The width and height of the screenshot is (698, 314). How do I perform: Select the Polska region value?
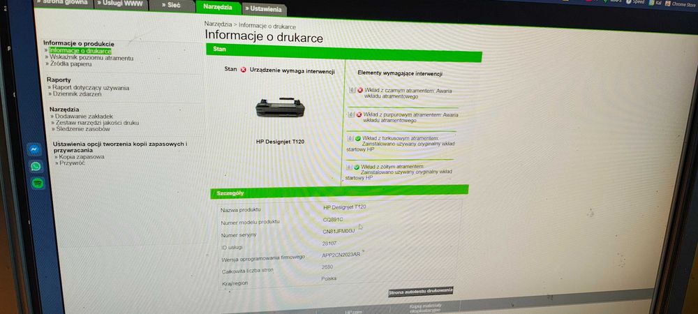(329, 278)
